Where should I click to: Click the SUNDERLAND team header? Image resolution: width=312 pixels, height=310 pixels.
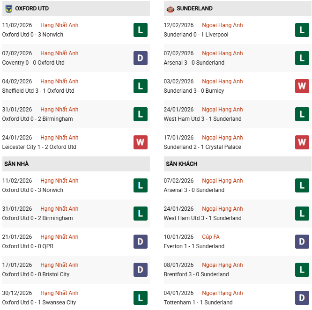pyautogui.click(x=194, y=8)
